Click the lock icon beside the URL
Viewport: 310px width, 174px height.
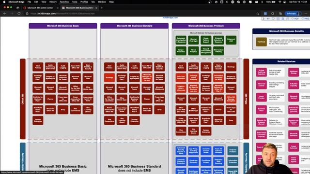pyautogui.click(x=27, y=14)
